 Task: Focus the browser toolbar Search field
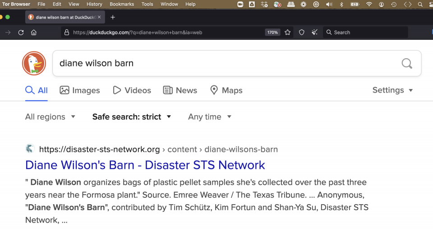pos(365,33)
